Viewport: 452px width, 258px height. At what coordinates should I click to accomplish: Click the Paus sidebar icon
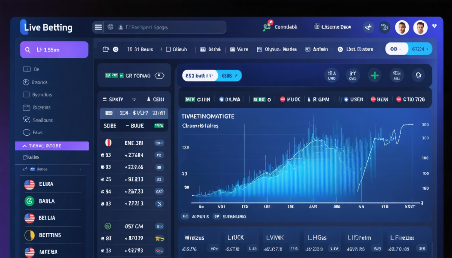click(26, 132)
